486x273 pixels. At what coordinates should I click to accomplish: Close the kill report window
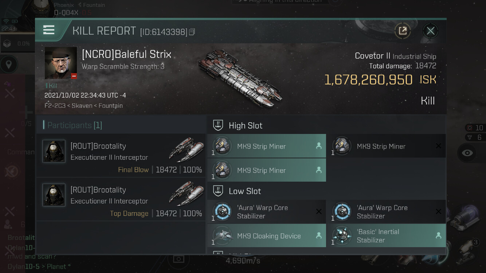(430, 31)
